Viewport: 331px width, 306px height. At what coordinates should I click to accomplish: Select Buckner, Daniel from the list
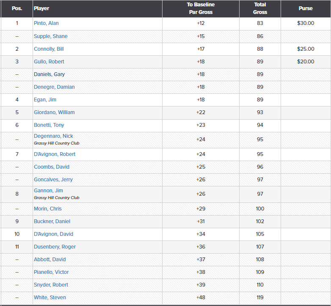(x=52, y=221)
